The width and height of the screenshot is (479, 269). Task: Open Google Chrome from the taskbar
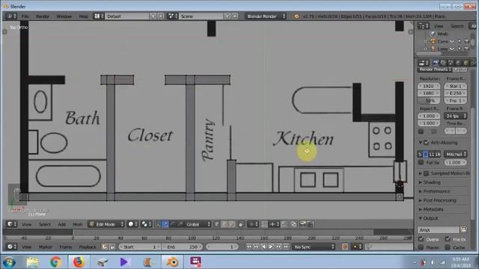55,262
